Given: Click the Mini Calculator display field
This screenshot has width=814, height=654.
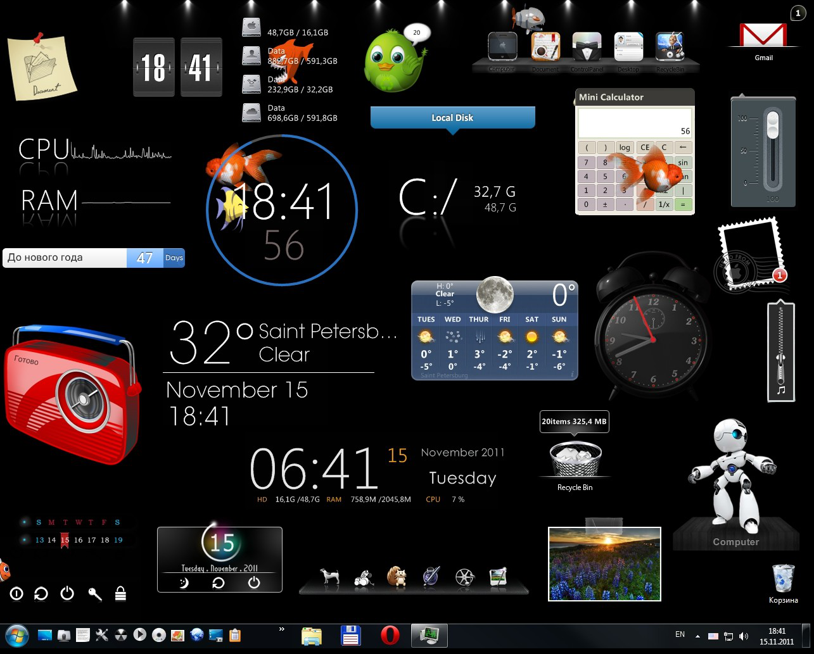Looking at the screenshot, I should tap(635, 123).
